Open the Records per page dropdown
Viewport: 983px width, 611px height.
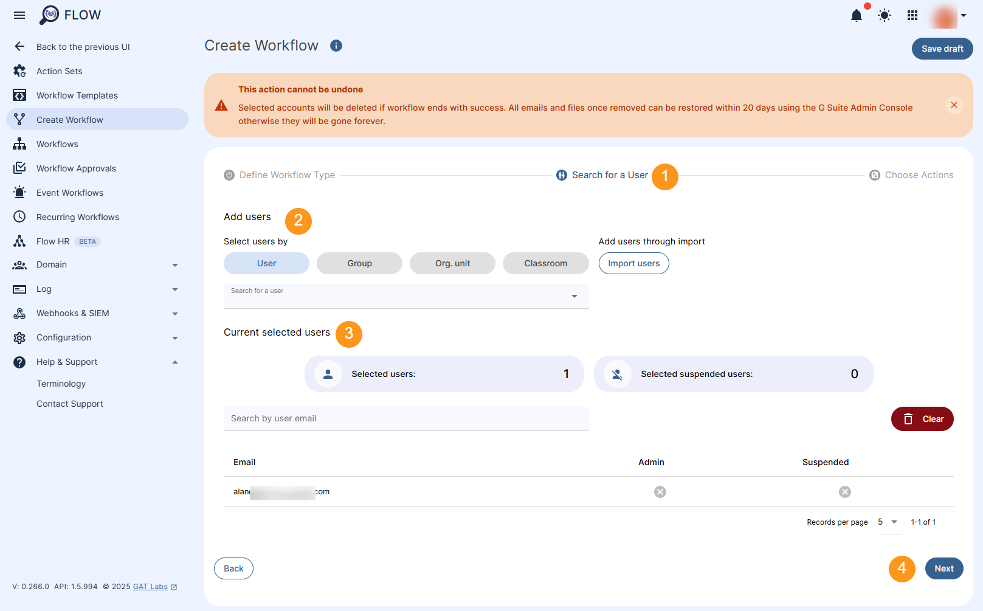pos(888,522)
